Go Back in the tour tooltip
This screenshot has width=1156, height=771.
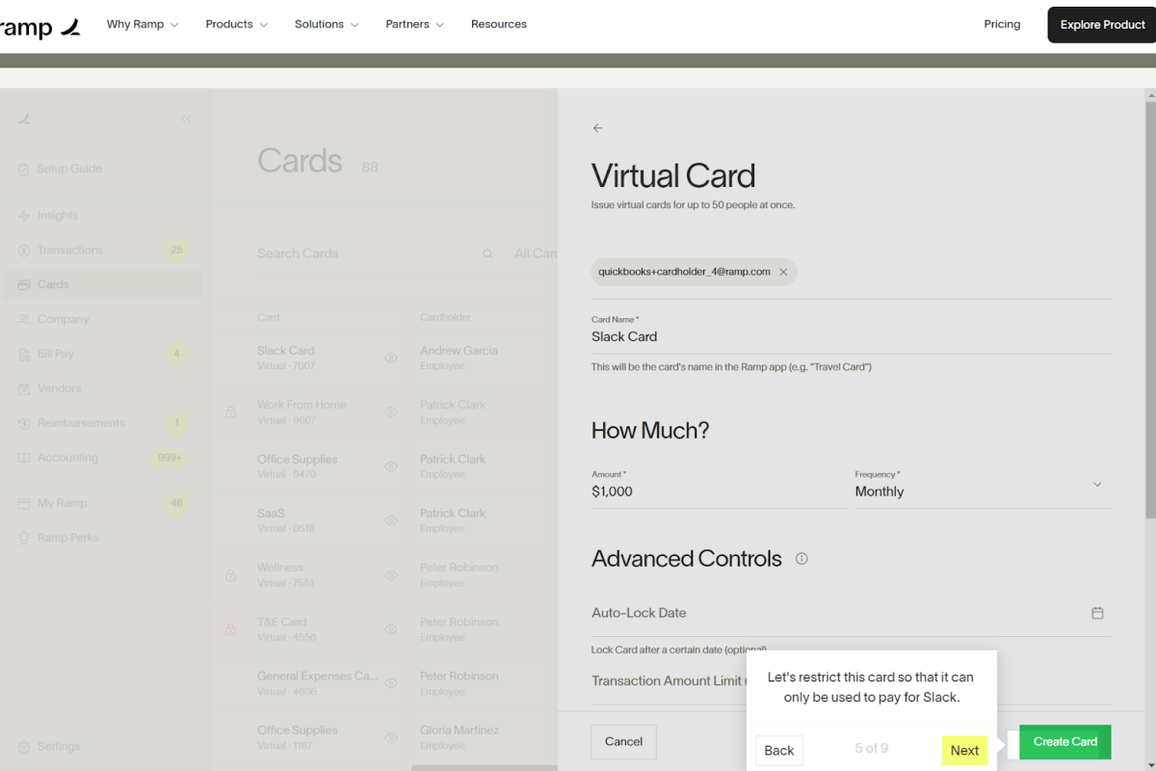coord(779,751)
